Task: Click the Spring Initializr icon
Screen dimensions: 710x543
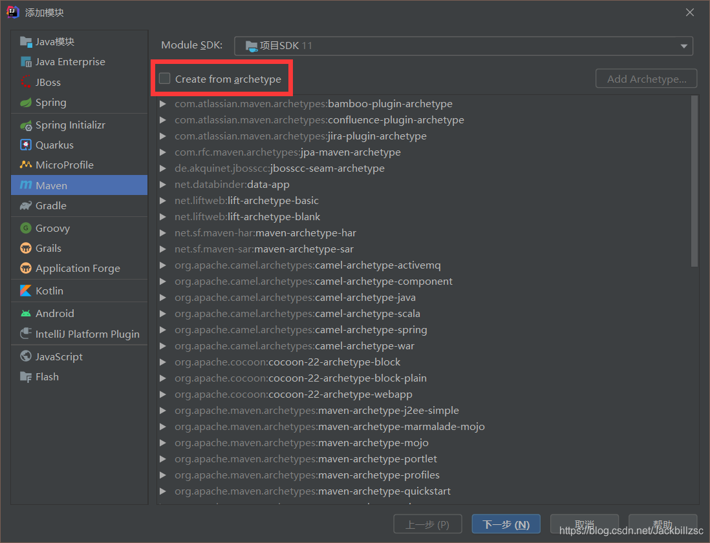Action: [26, 125]
